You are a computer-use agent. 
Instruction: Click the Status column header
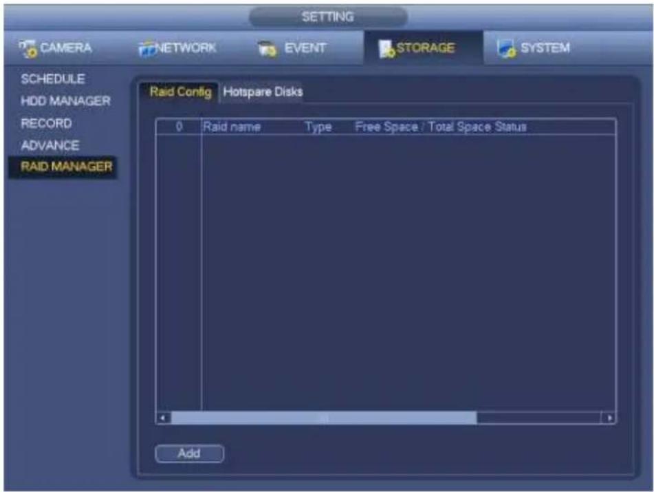pyautogui.click(x=510, y=127)
